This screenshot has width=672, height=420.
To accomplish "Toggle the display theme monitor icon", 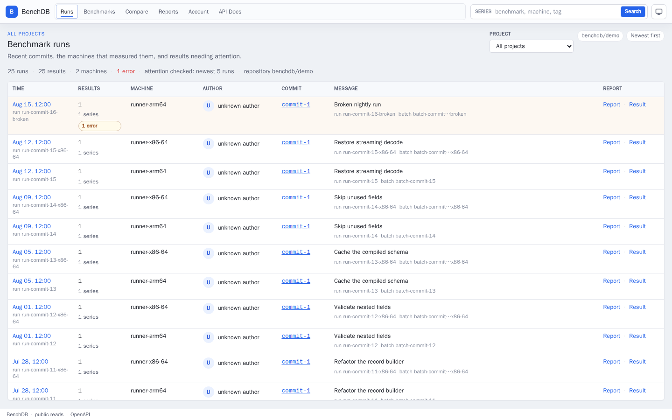I will point(659,12).
